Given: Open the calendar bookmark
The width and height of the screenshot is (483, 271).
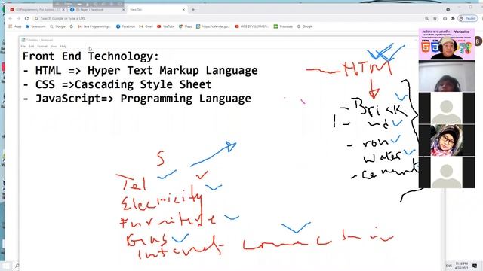Looking at the screenshot, I should (x=213, y=26).
